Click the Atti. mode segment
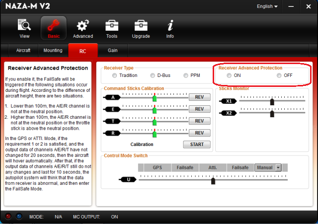 point(213,168)
